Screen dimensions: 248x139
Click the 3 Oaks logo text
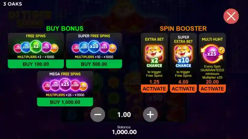[x=13, y=4]
